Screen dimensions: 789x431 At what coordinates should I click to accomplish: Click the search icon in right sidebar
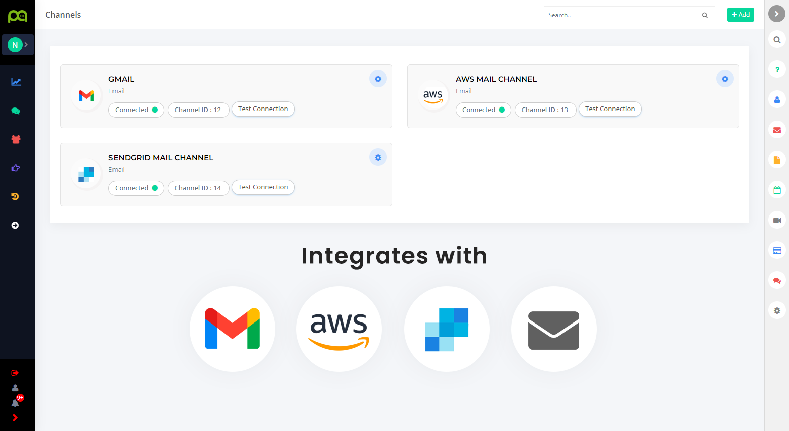(x=777, y=40)
